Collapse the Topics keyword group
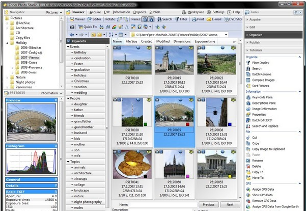This screenshot has height=211, width=306. tap(68, 162)
